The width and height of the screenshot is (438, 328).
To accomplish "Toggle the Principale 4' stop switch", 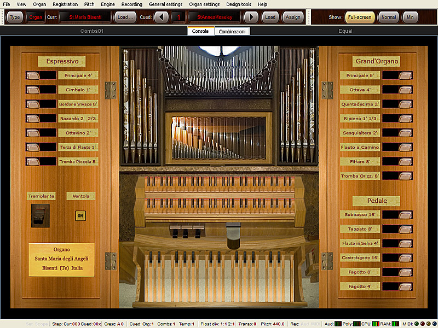I will (x=33, y=75).
